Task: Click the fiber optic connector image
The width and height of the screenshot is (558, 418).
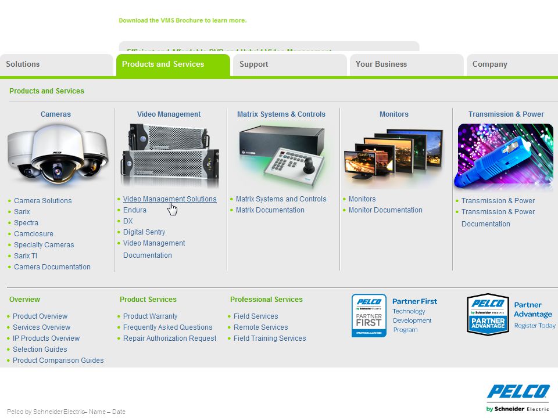Action: point(505,156)
